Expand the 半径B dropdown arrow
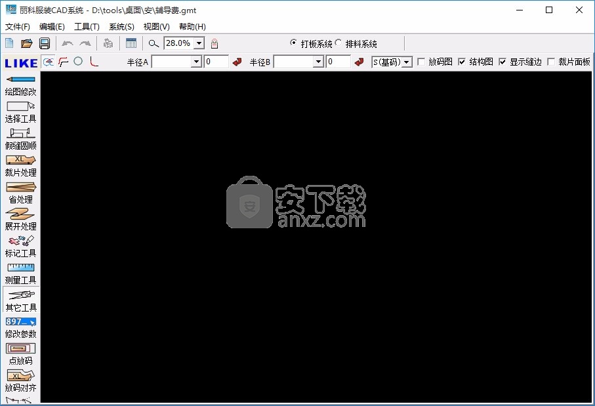Screen dimensions: 595x406 pyautogui.click(x=318, y=62)
